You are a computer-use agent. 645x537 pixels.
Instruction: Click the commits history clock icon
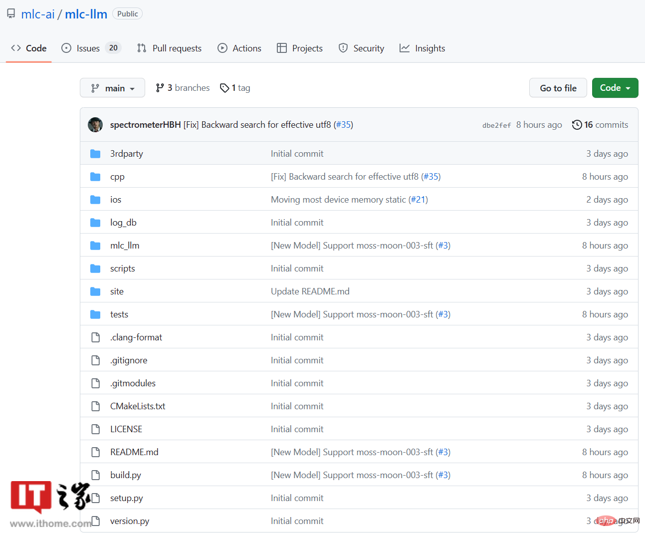click(577, 125)
